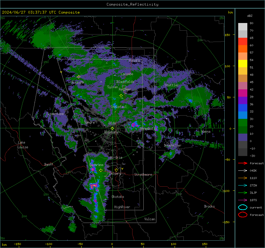Click the Stettler label
The height and width of the screenshot is (248, 265).
pos(172,85)
